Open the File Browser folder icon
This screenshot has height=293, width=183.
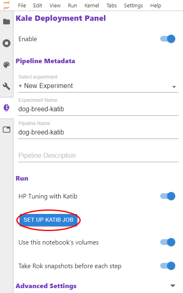click(7, 22)
